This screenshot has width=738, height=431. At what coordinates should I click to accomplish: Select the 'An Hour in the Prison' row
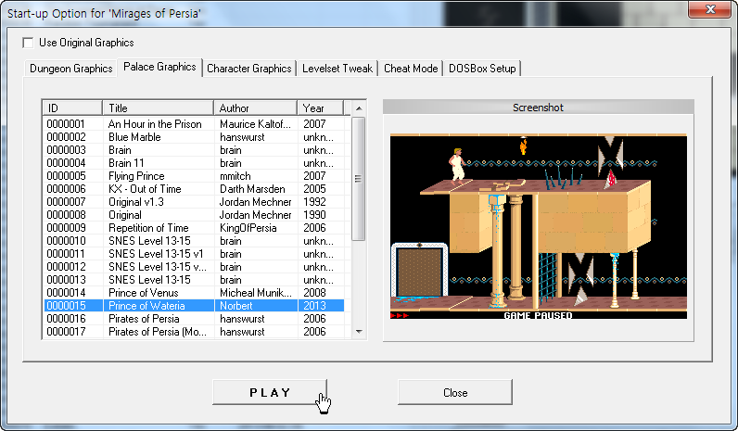(x=194, y=124)
